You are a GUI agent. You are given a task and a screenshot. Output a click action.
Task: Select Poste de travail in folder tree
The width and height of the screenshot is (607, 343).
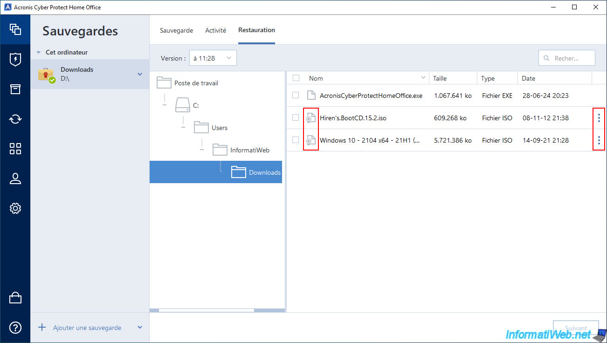coord(196,83)
